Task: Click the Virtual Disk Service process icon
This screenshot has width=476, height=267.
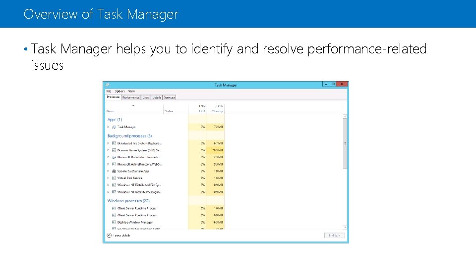Action: pyautogui.click(x=114, y=178)
